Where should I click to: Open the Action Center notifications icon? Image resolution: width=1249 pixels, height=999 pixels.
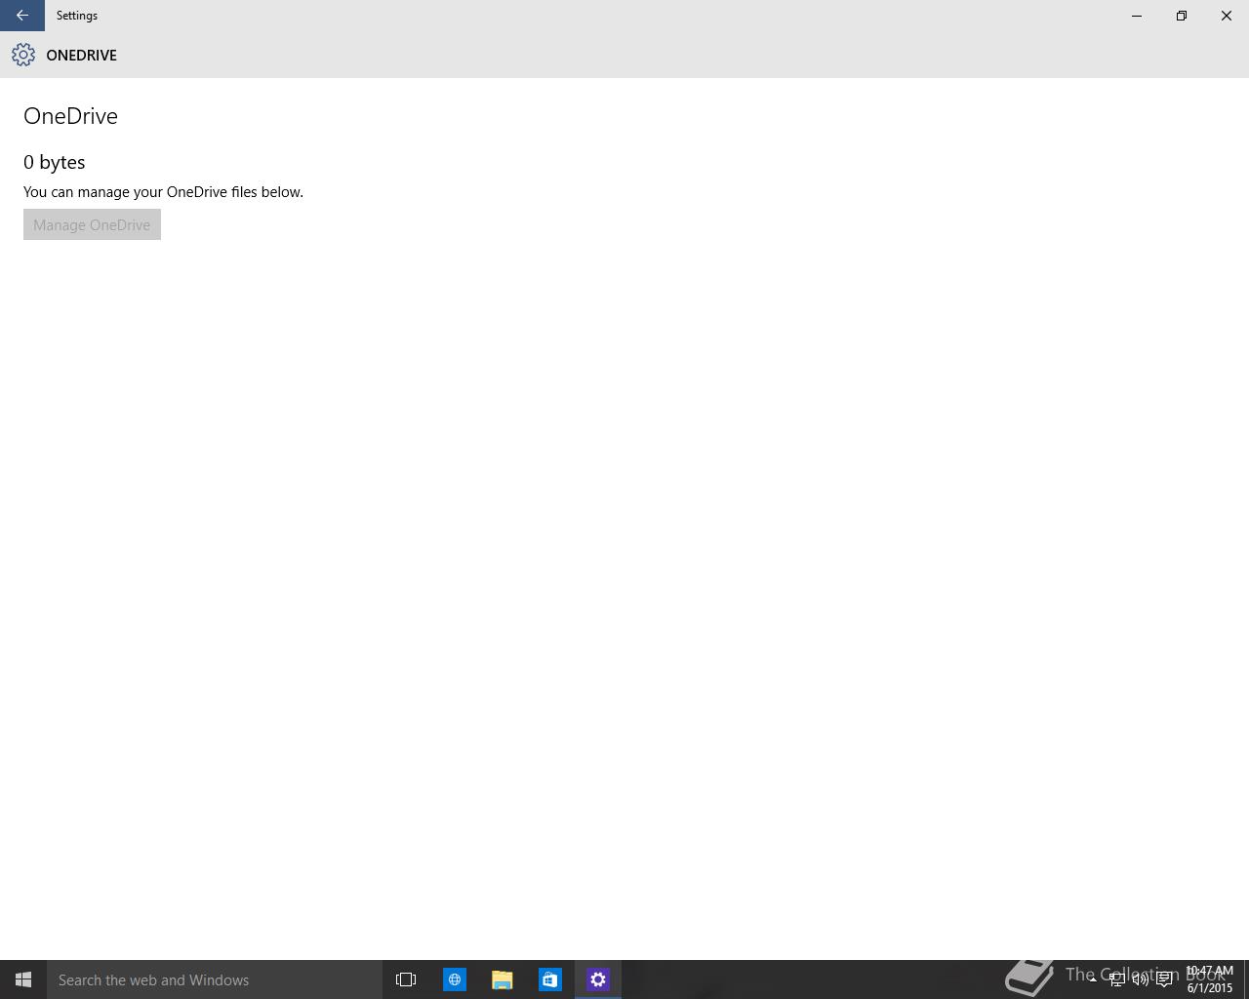tap(1164, 979)
